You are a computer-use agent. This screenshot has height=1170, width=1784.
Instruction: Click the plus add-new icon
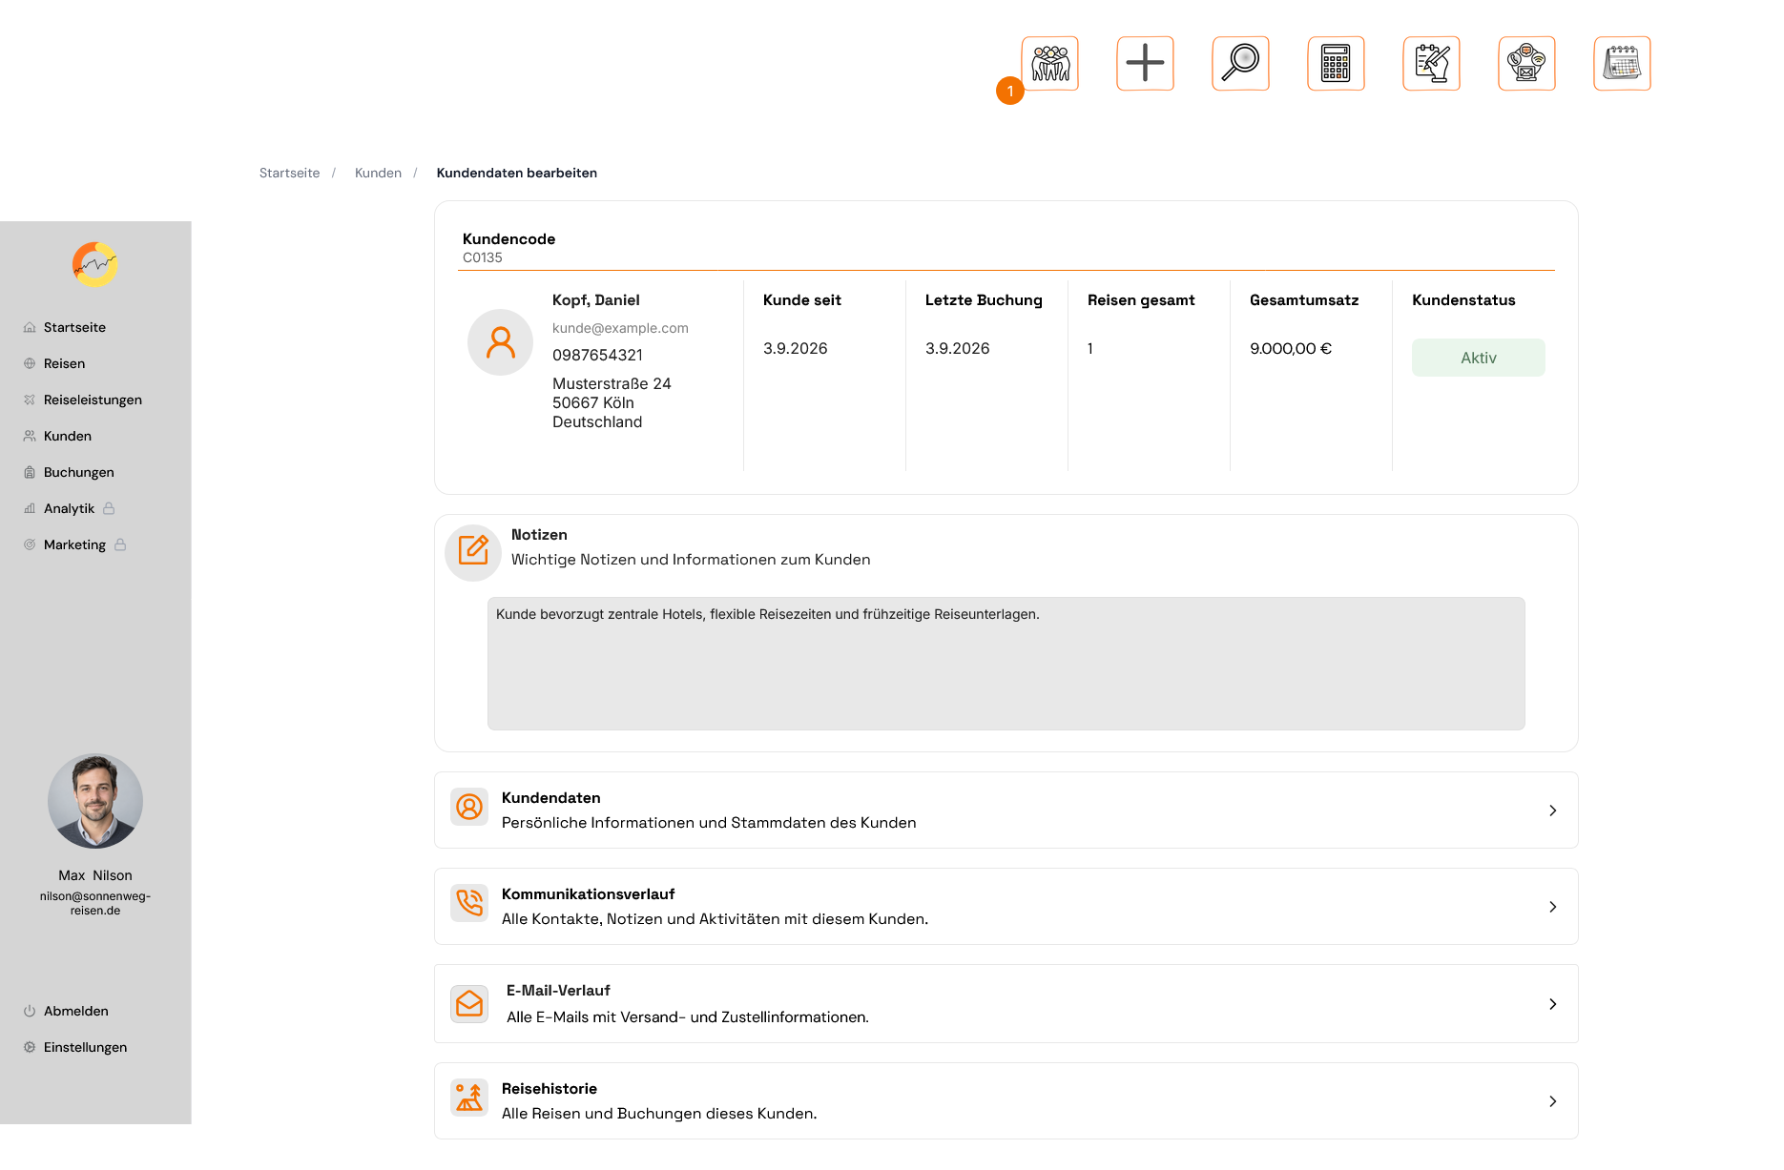click(x=1145, y=64)
